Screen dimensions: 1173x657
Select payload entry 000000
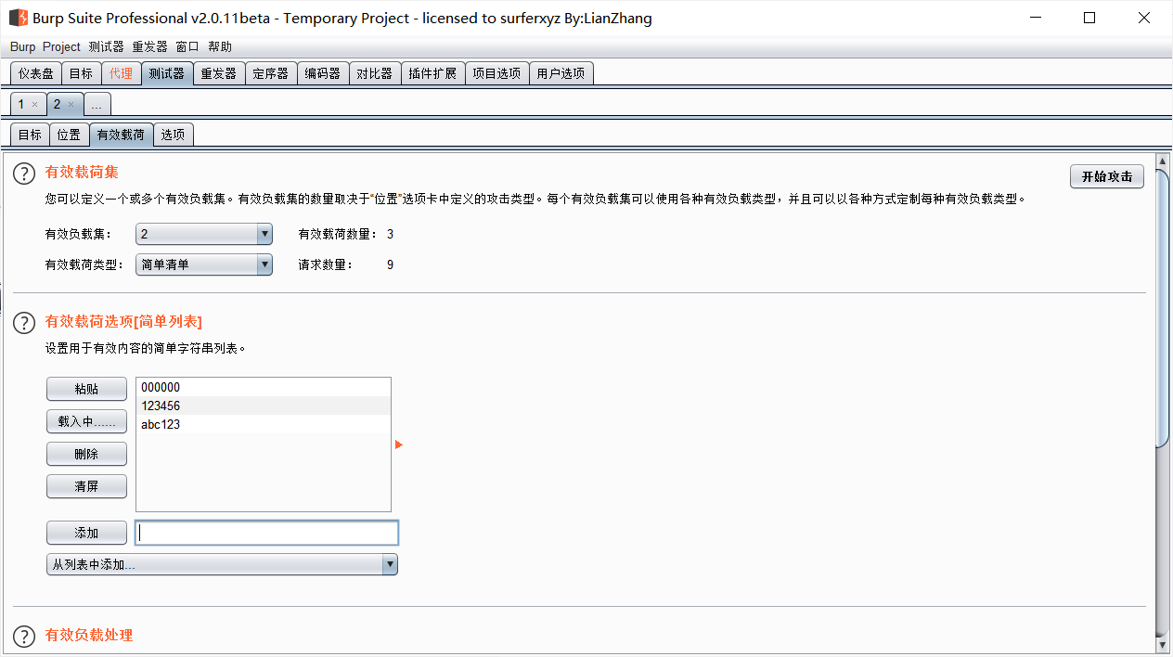click(264, 387)
